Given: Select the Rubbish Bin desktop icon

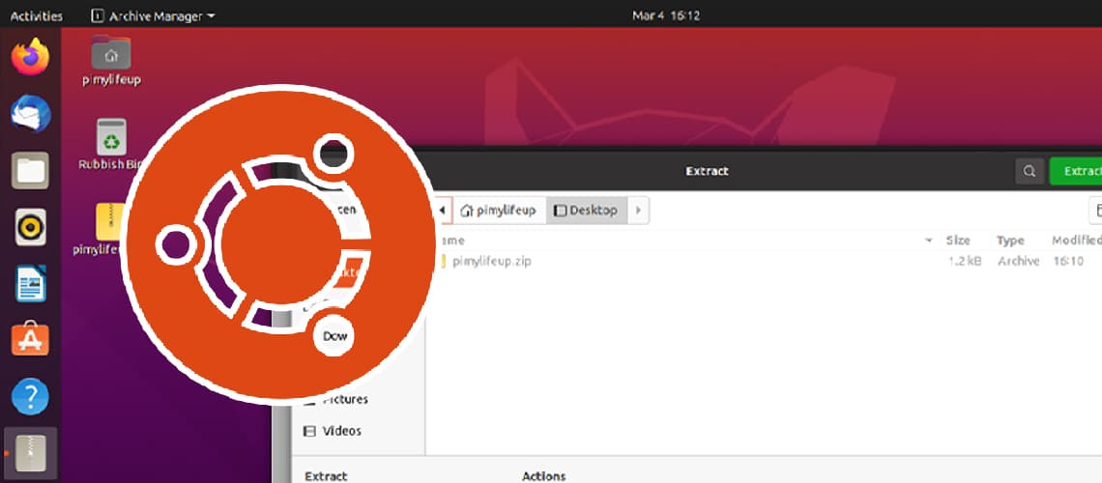Looking at the screenshot, I should click(x=109, y=145).
